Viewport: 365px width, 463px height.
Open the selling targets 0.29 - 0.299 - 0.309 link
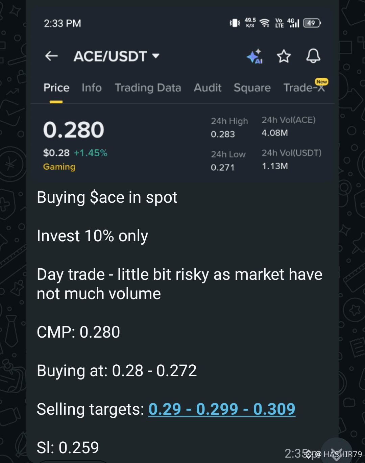tap(222, 409)
